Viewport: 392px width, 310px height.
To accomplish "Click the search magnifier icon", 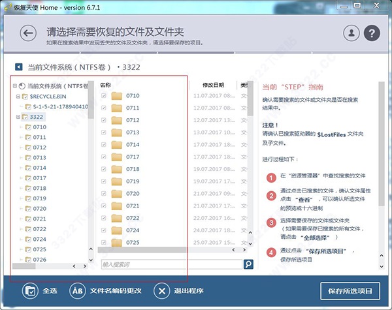I will pos(248,264).
